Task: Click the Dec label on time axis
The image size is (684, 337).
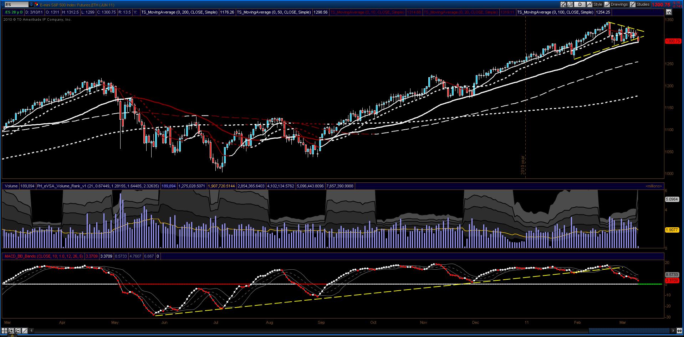Action: [x=475, y=322]
